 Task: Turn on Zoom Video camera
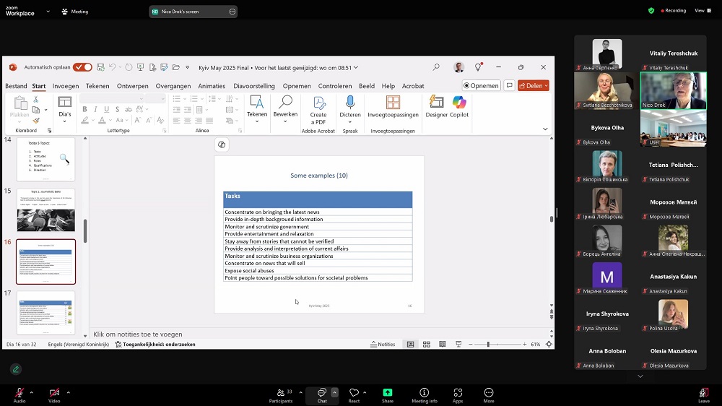54,393
